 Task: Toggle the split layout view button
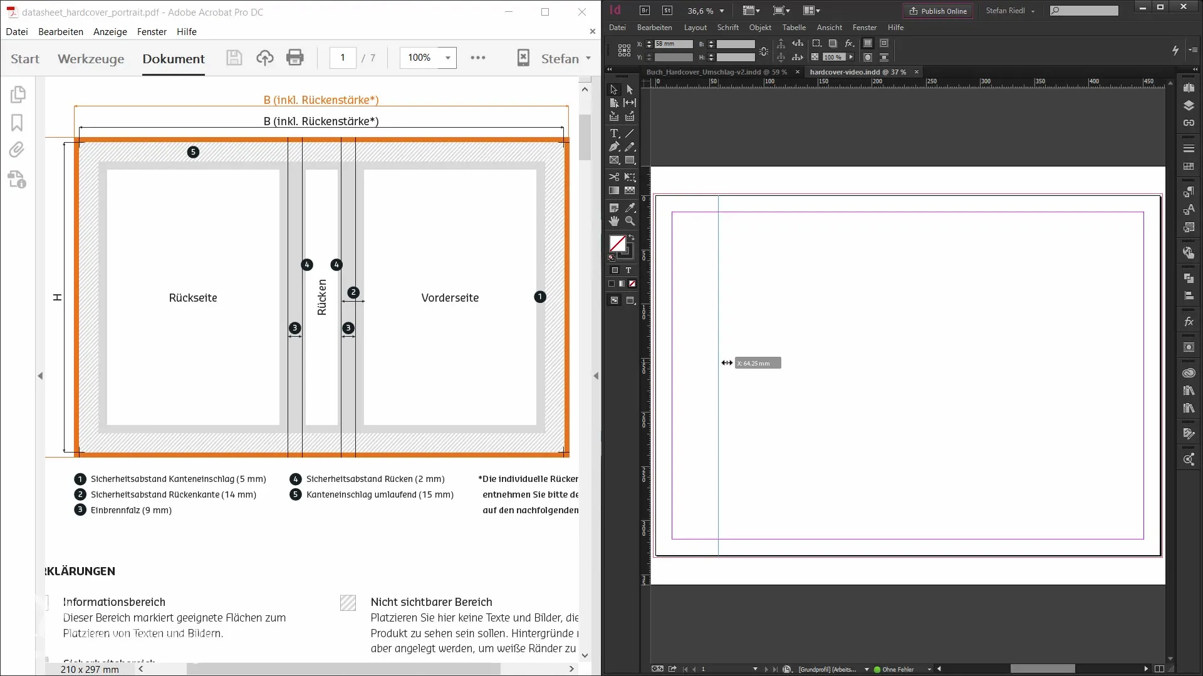(x=1159, y=668)
